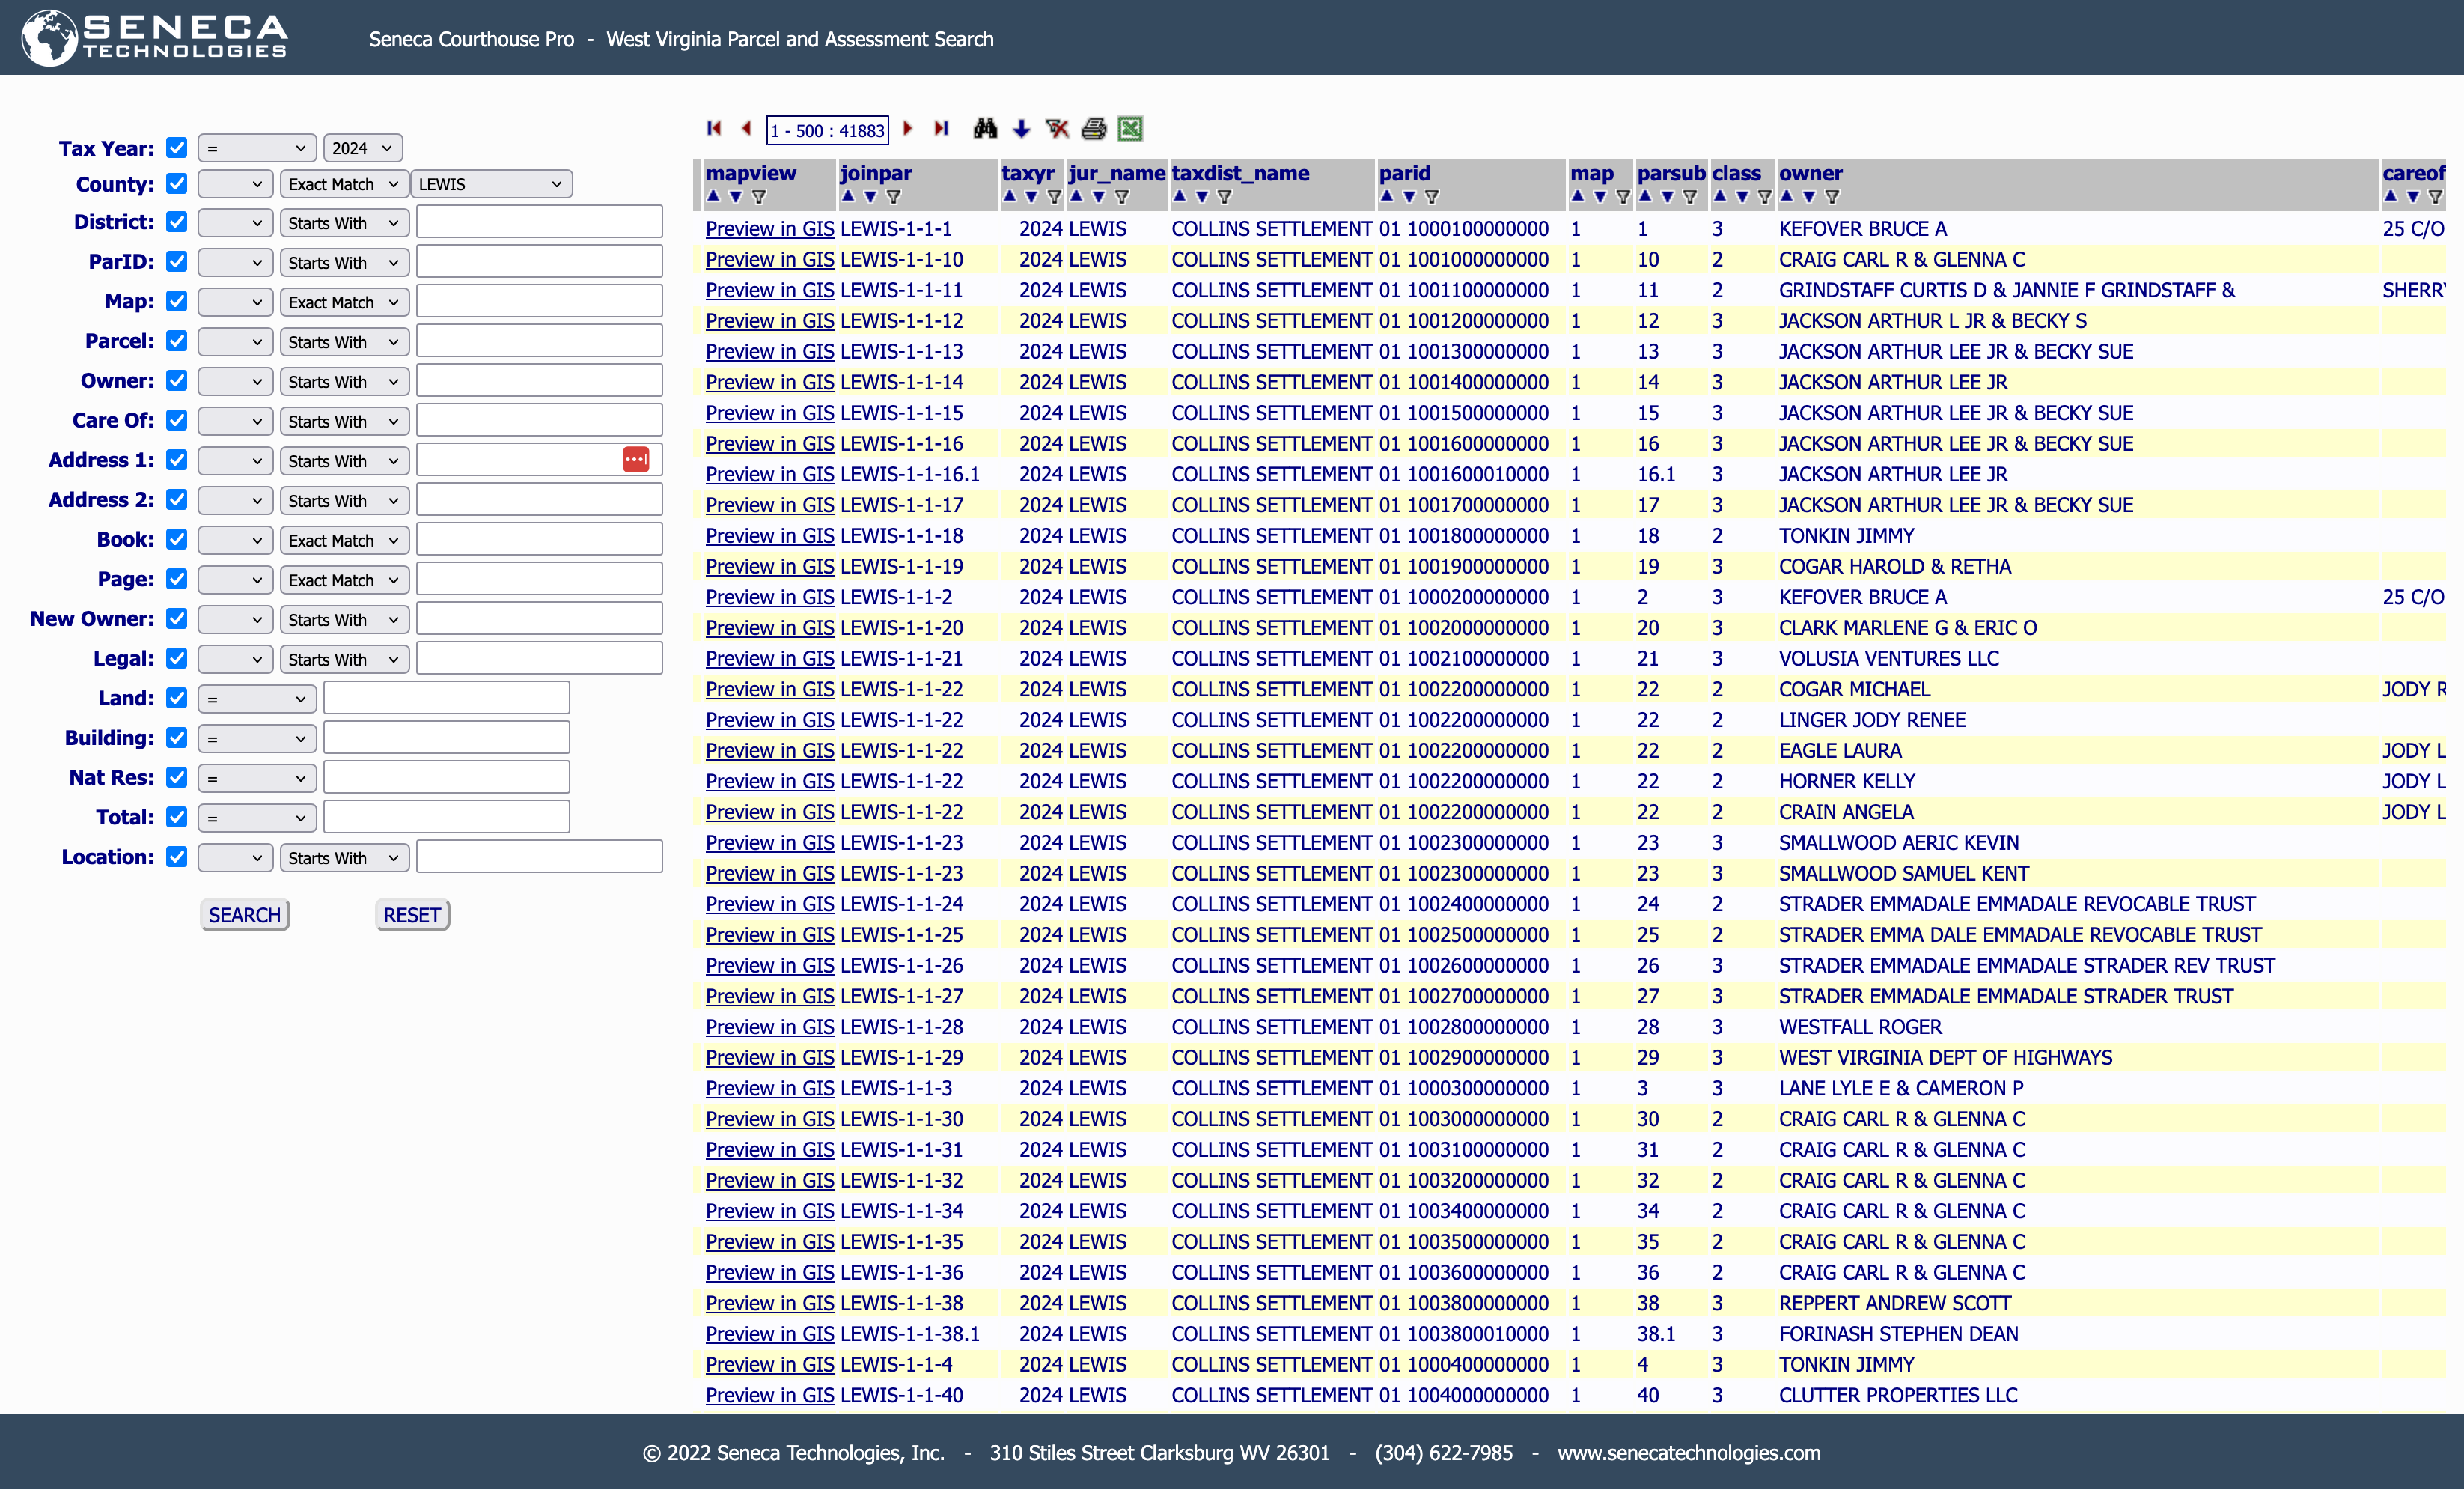Image resolution: width=2464 pixels, height=1490 pixels.
Task: Export results to Excel via the Excel icon
Action: tap(1129, 128)
